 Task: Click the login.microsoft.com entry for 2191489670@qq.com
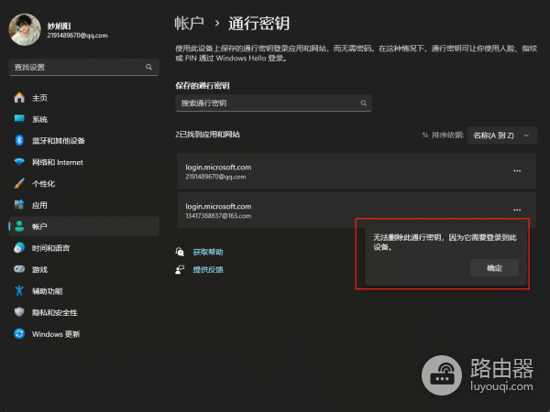[x=357, y=171]
